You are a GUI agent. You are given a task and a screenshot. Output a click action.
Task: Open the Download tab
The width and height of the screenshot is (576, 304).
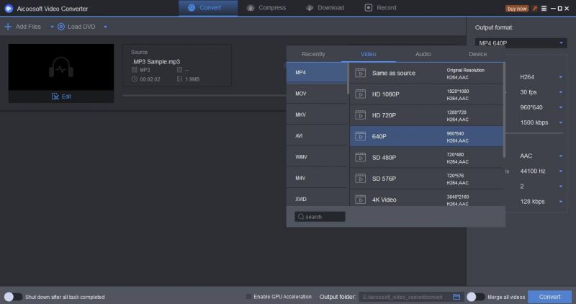(325, 8)
